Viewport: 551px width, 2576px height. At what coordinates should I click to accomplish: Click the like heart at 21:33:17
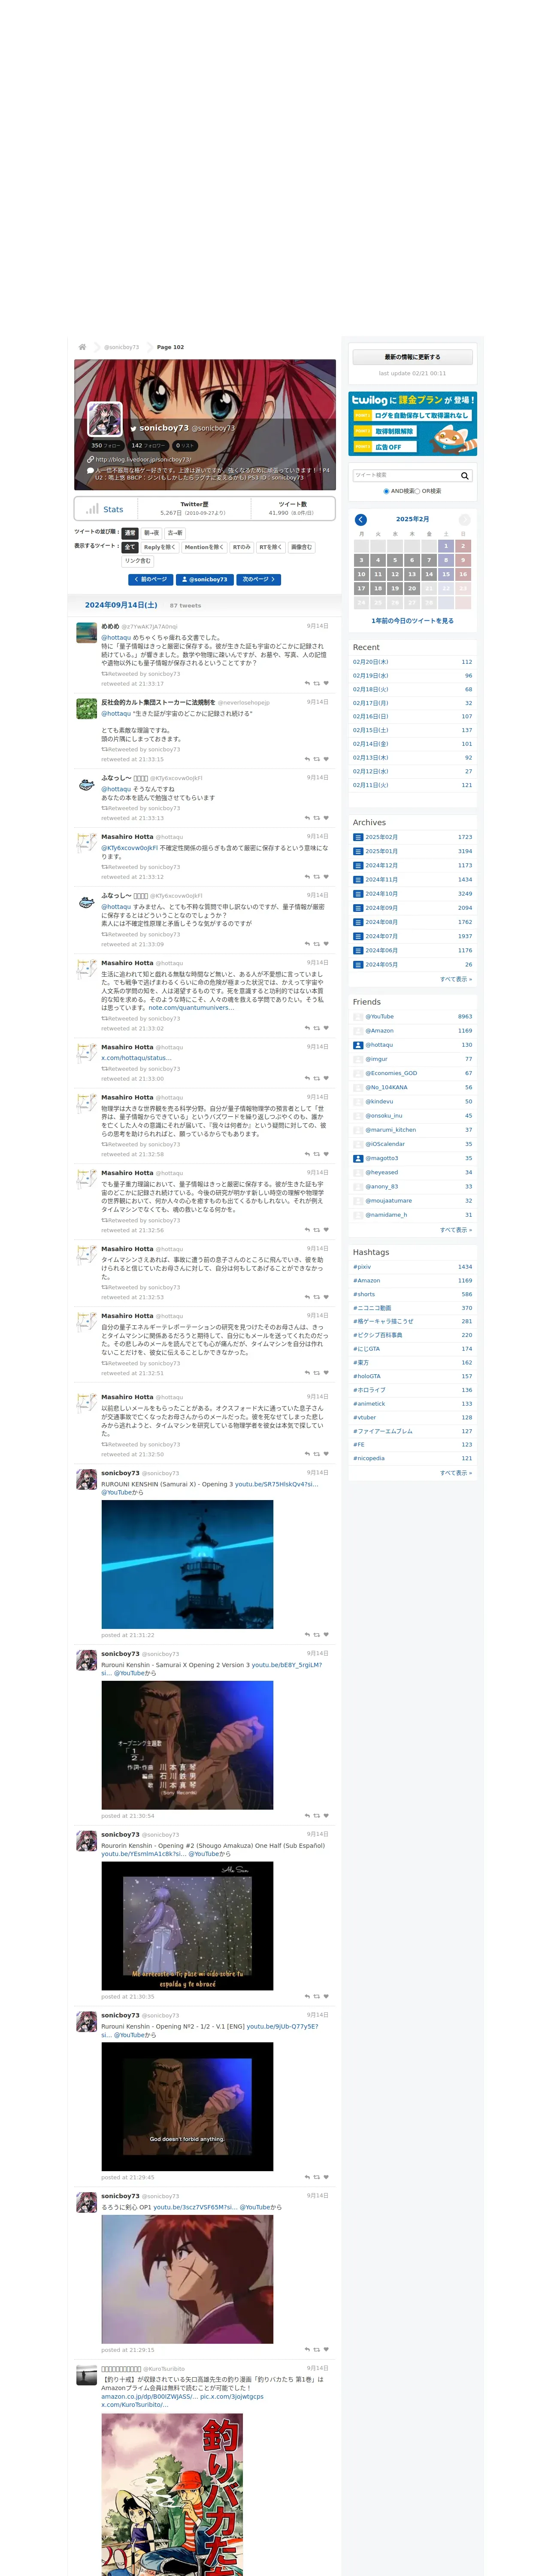tap(326, 684)
